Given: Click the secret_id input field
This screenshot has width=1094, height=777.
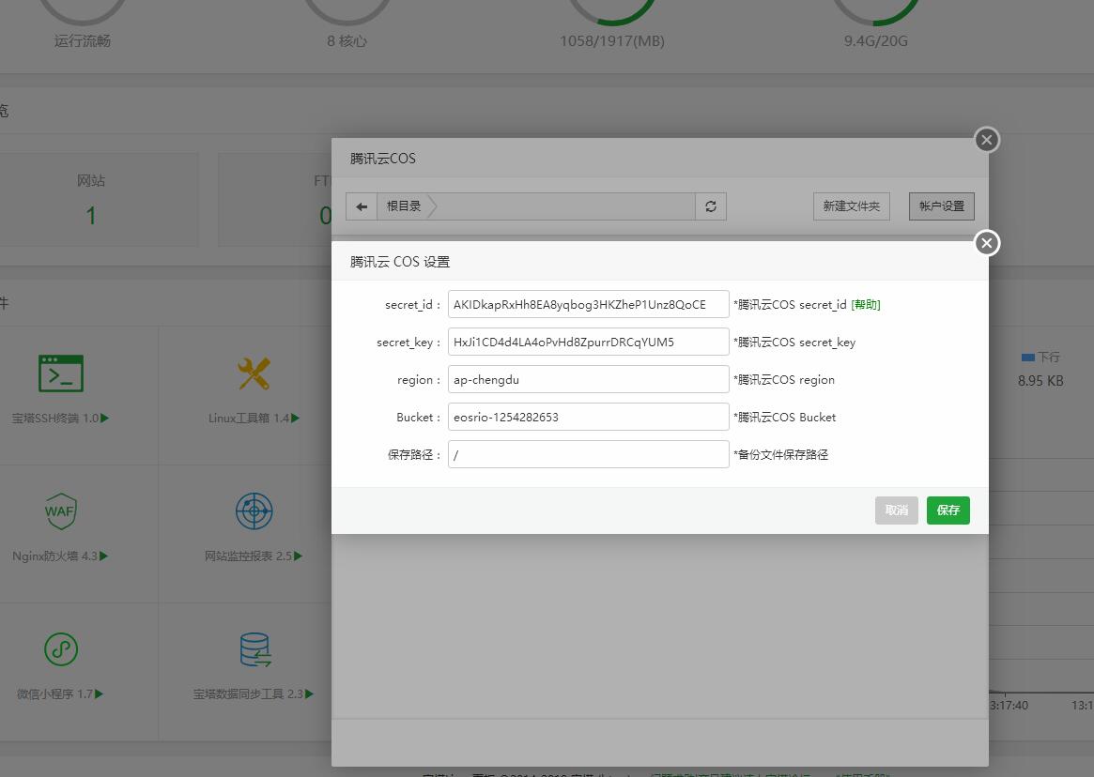Looking at the screenshot, I should pos(588,304).
